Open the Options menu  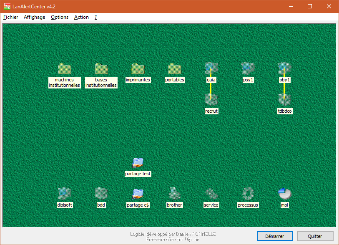point(60,17)
